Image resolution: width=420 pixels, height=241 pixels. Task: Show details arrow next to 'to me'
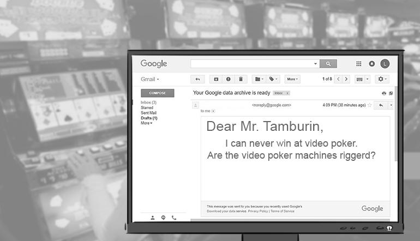[213, 111]
